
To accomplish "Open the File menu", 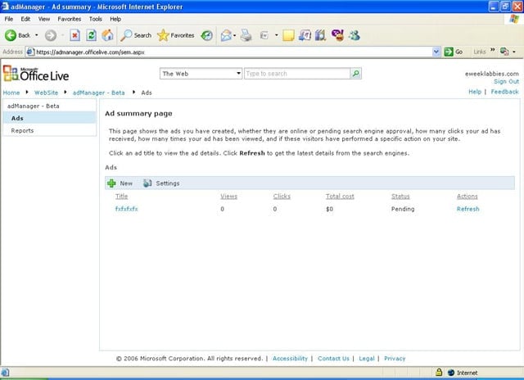I will [x=9, y=19].
